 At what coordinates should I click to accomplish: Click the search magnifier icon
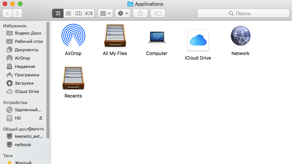tap(231, 13)
